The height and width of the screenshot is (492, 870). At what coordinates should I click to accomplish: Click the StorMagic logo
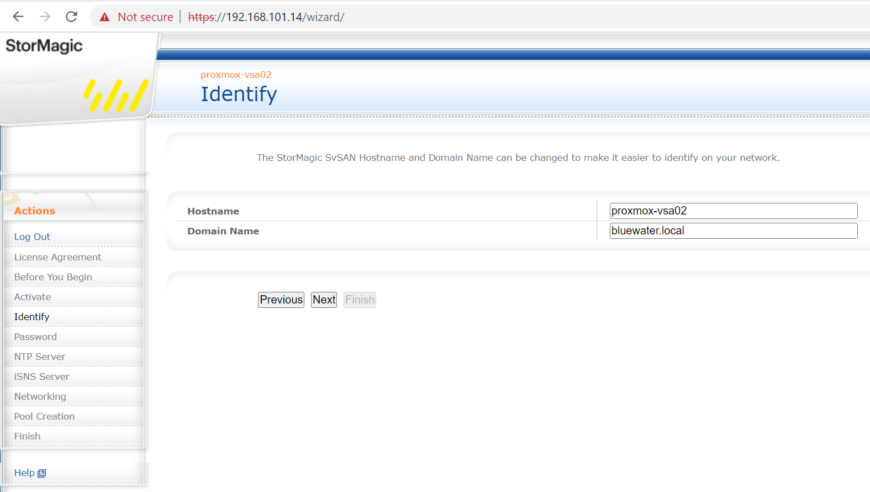coord(44,45)
